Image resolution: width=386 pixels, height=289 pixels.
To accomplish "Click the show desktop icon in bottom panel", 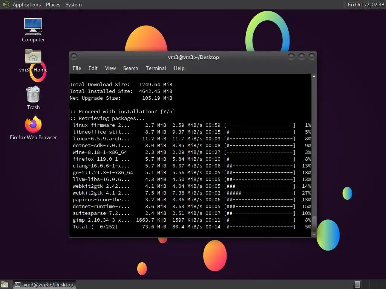I will pos(5,284).
